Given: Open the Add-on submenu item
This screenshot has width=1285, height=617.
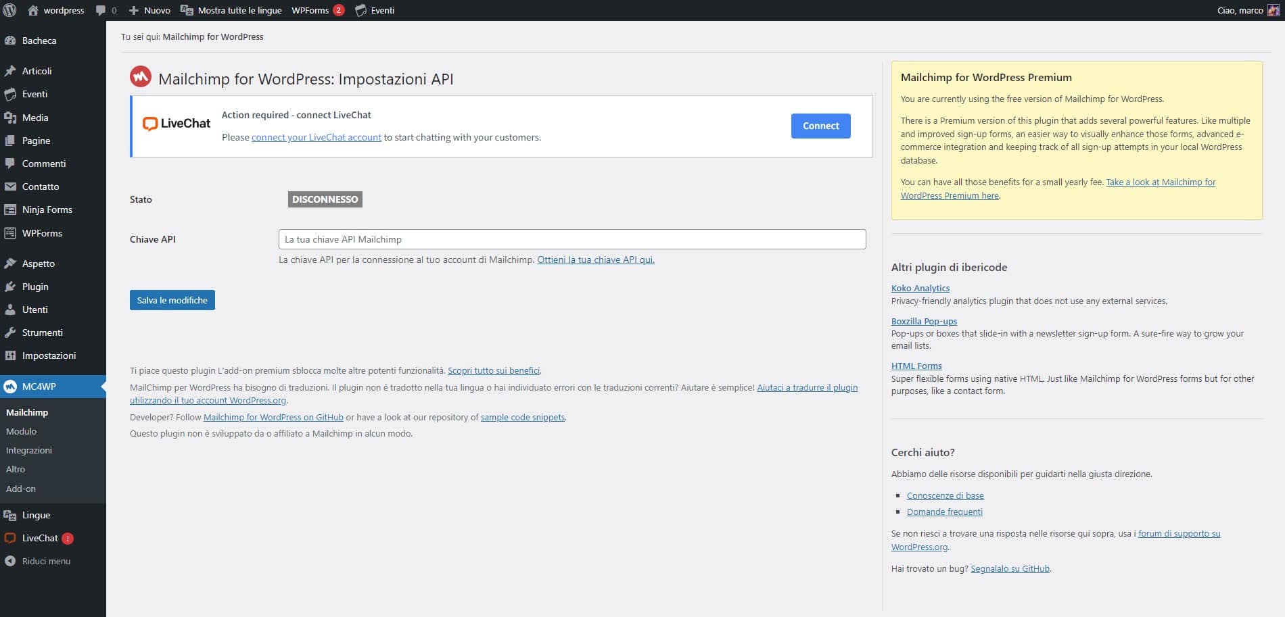Looking at the screenshot, I should pos(21,489).
